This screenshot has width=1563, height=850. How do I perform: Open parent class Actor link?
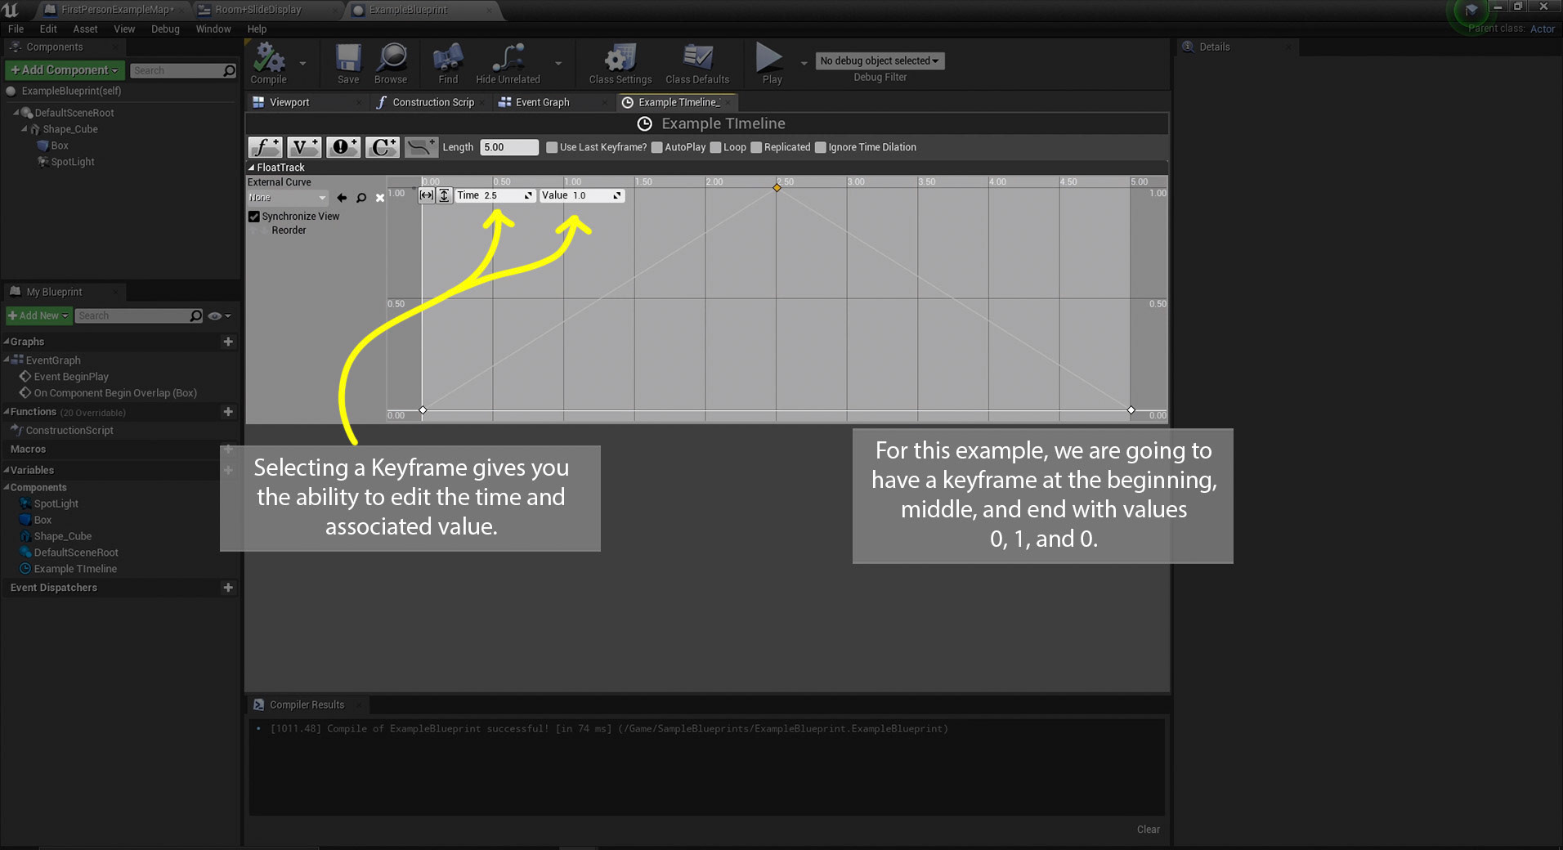[1542, 29]
